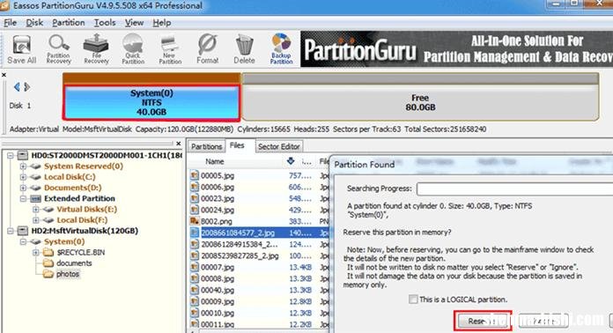
Task: Open the Disk menu
Action: click(x=34, y=23)
